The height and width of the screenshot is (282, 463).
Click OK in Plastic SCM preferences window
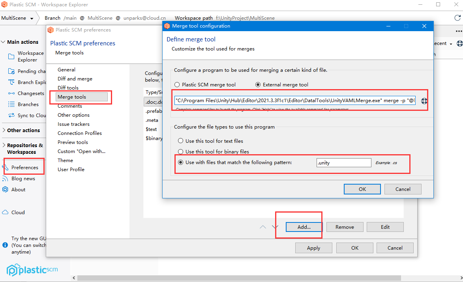[x=354, y=248]
